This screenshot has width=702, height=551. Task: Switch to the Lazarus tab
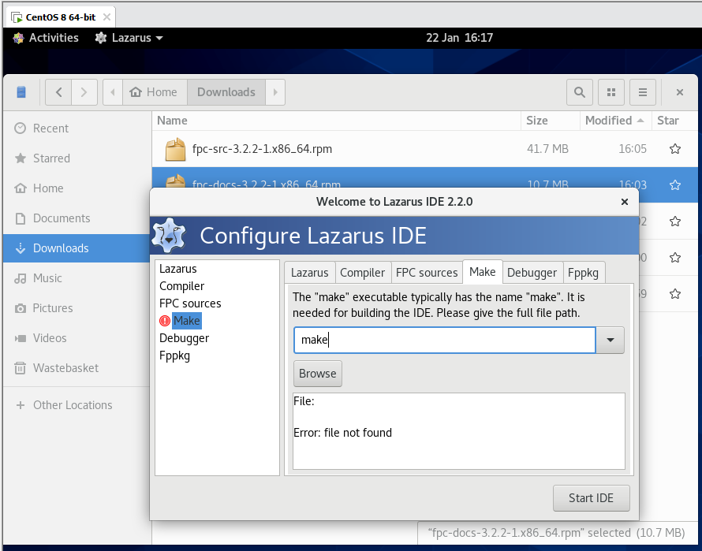310,273
